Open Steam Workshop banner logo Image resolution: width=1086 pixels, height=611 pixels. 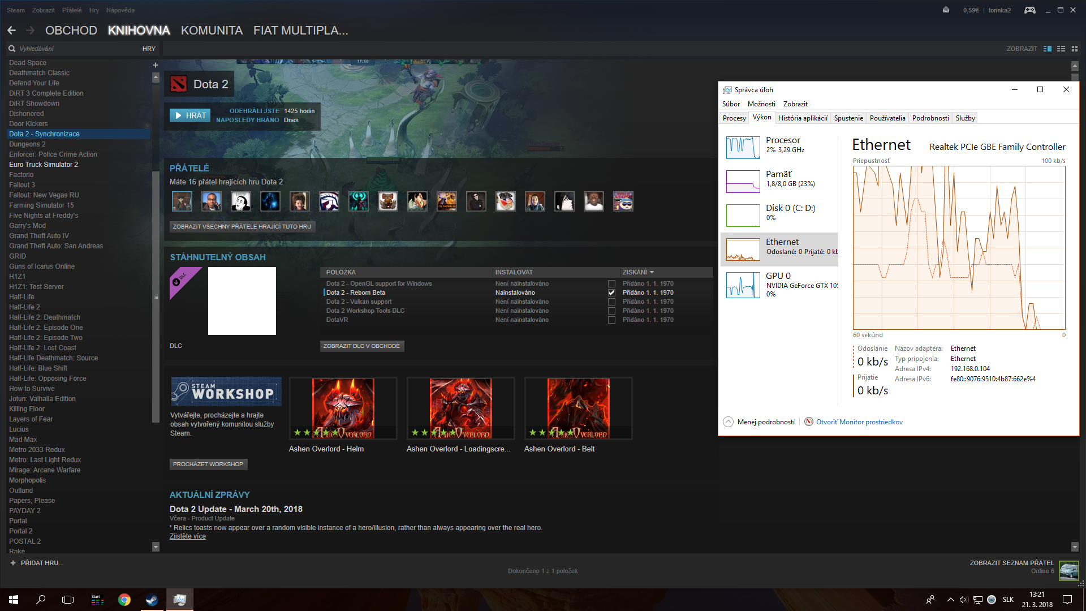226,391
